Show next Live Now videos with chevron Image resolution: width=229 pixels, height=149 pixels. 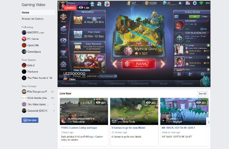[x=209, y=122]
